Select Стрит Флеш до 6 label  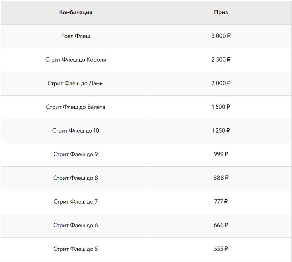[x=76, y=225]
